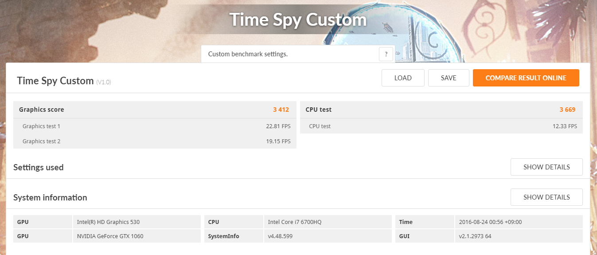Click the Intel Core i7 6700HQ field
Viewport: 597px width, 255px height.
[328, 222]
